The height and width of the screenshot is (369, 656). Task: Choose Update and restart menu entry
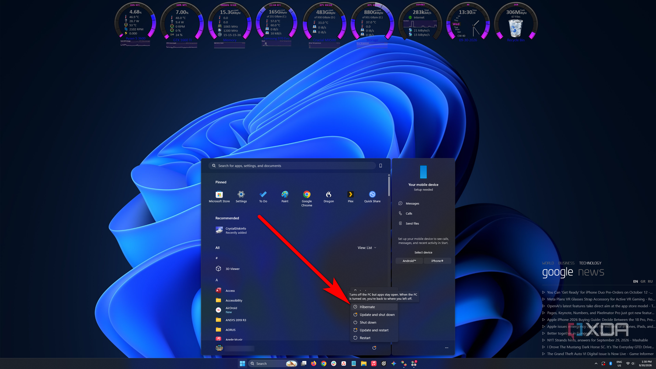(x=374, y=330)
